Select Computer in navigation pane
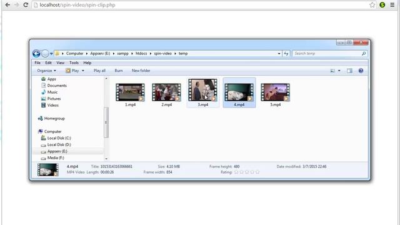 click(x=50, y=132)
